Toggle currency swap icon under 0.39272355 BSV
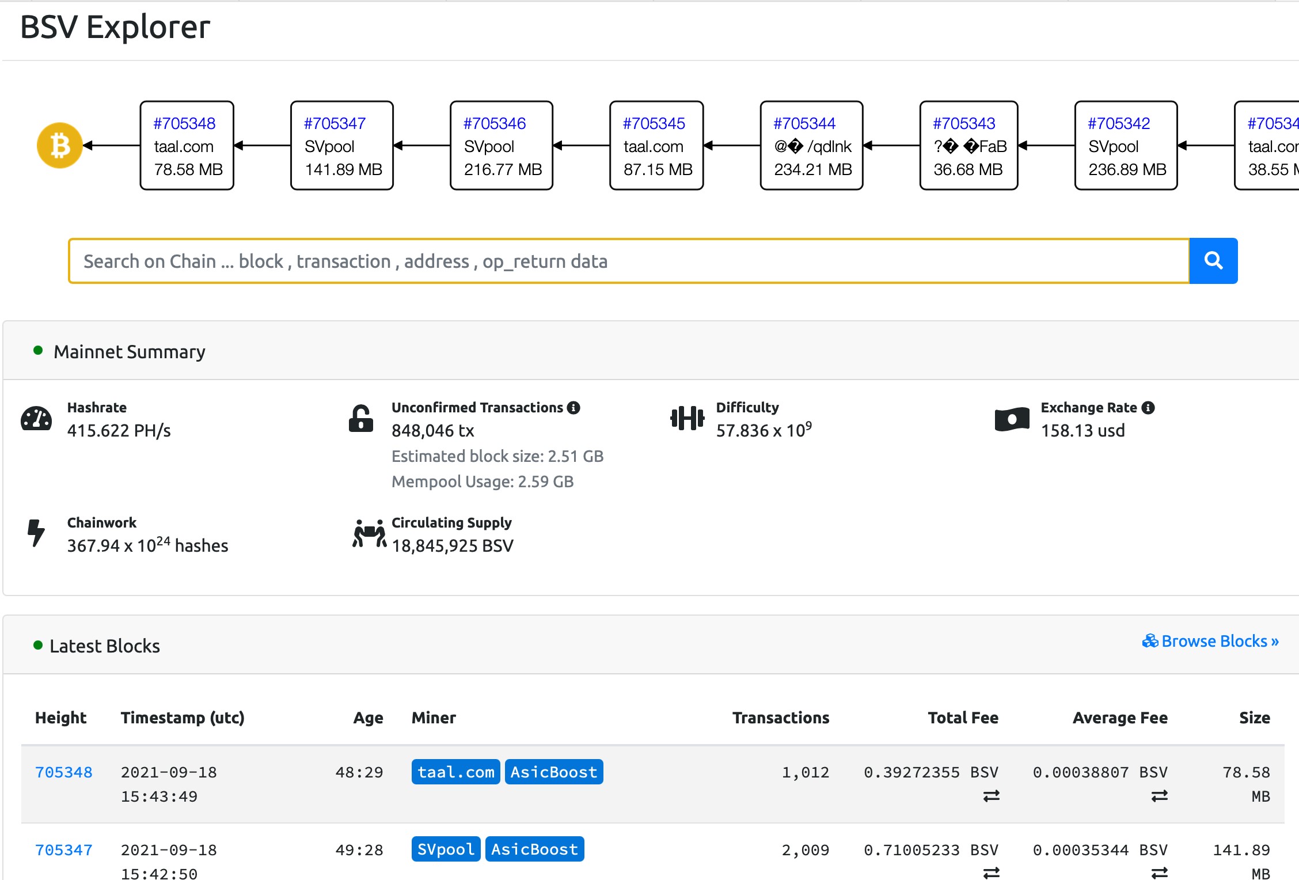 [x=991, y=796]
